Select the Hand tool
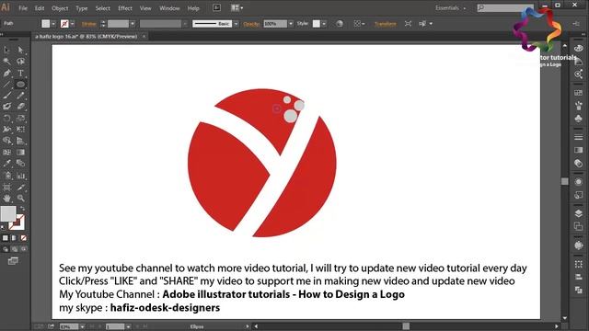Screen dimensions: 589x331 6,199
